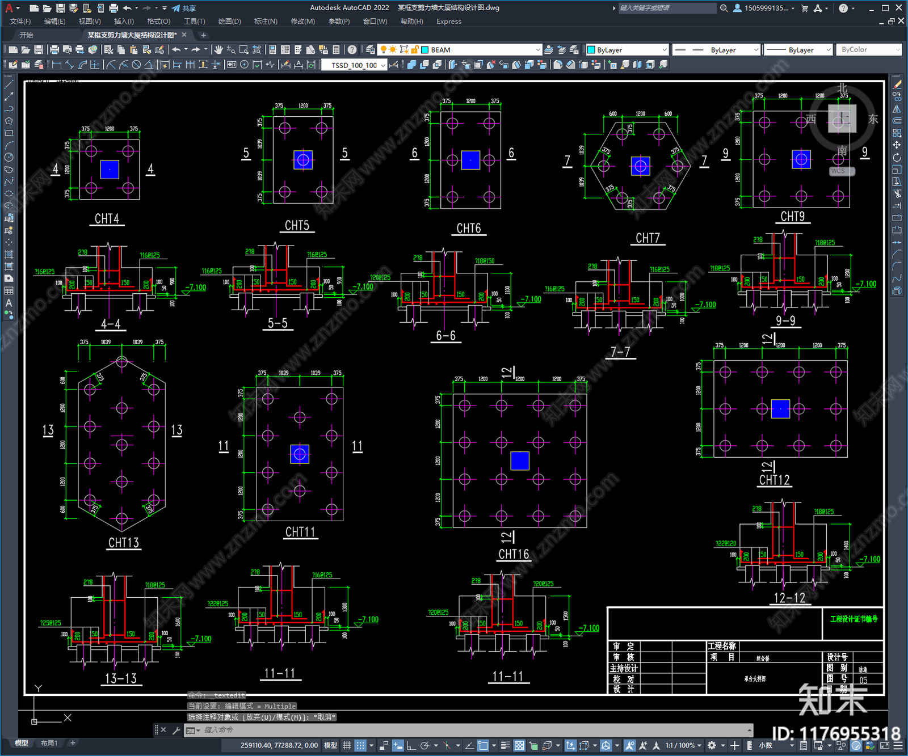The width and height of the screenshot is (908, 756).
Task: Toggle polar tracking in the status bar
Action: [x=424, y=745]
